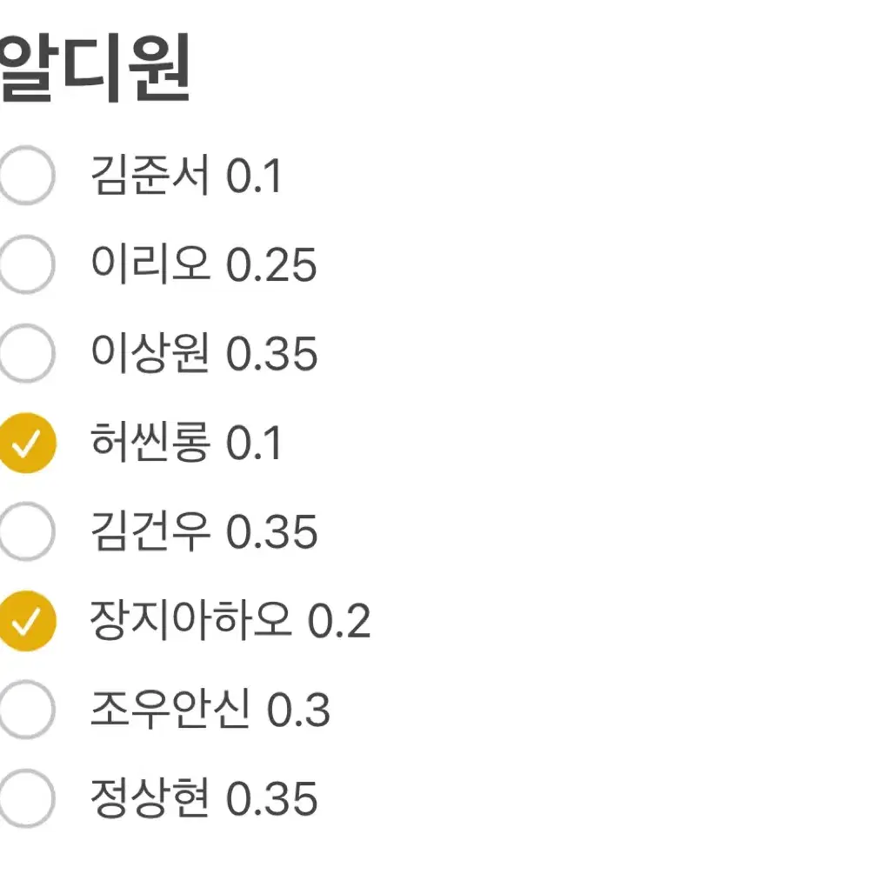Tap the 허씬롱 name text

(150, 444)
